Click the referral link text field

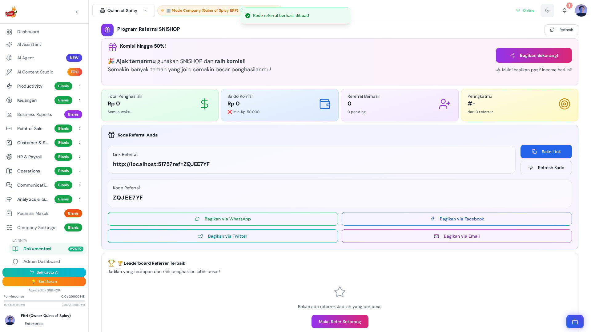click(x=312, y=160)
